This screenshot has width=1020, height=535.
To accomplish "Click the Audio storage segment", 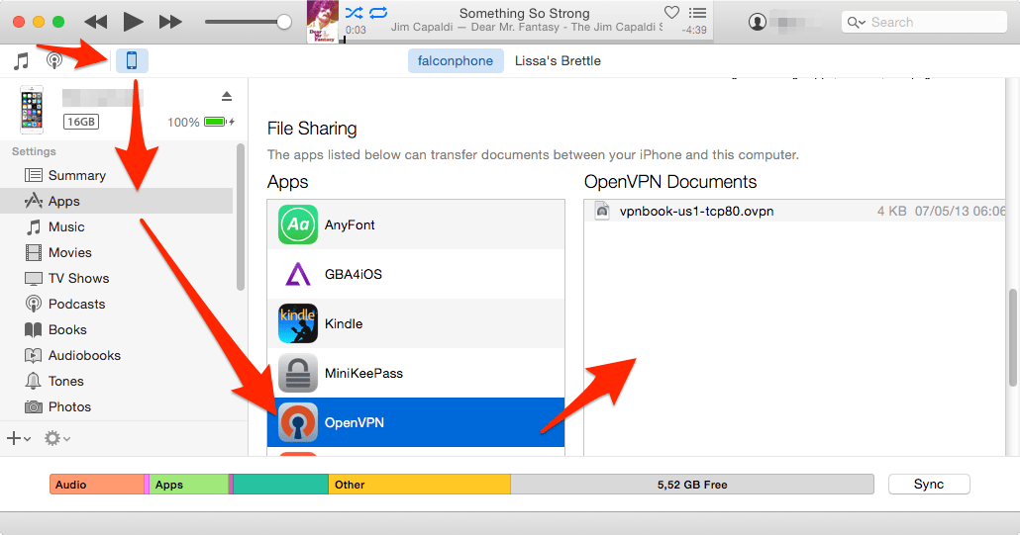I will coord(97,485).
